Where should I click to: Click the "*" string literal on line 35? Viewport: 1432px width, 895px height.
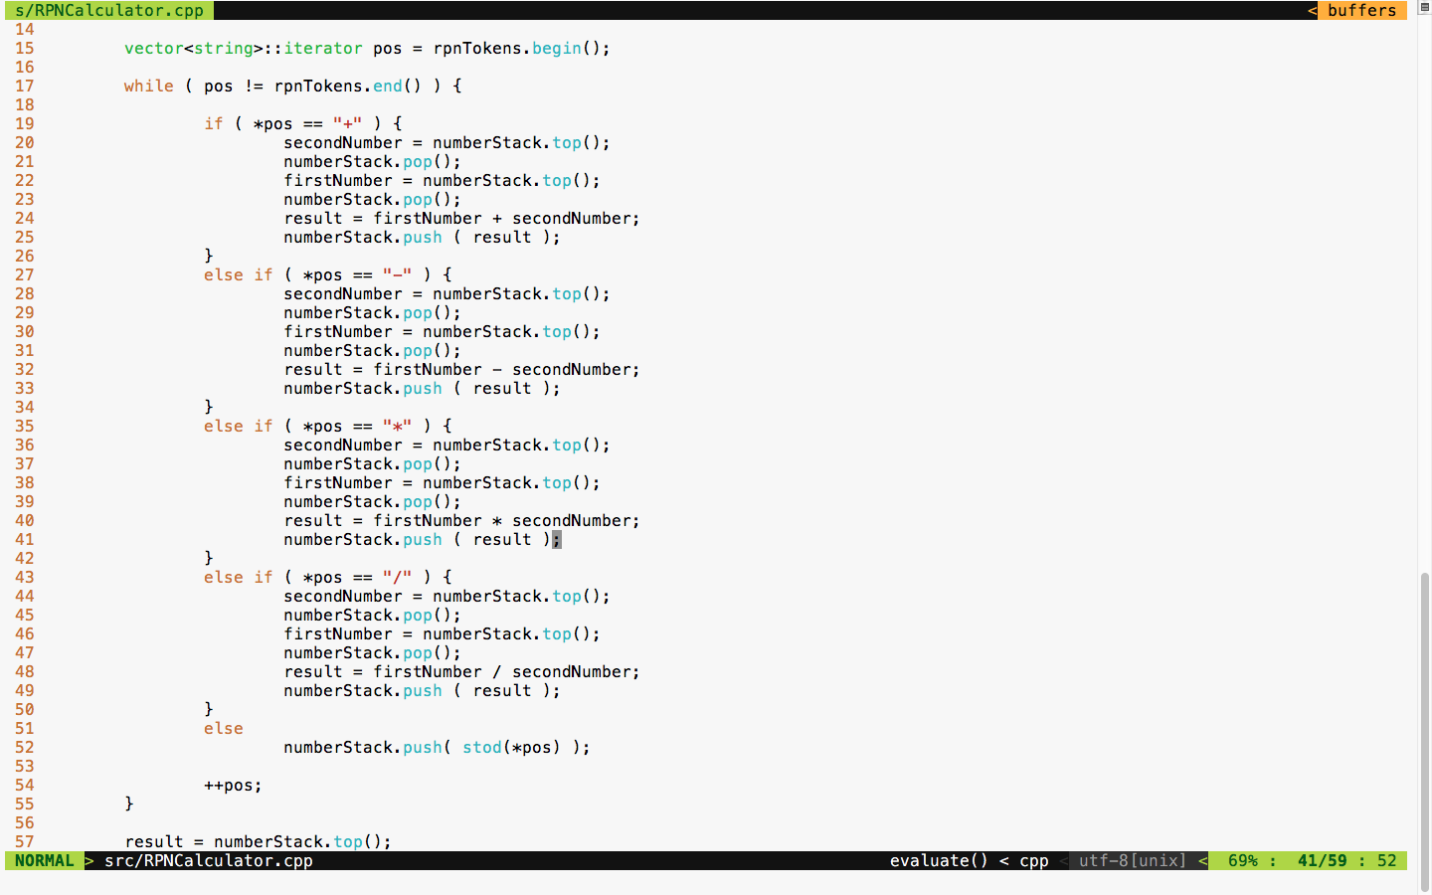[x=398, y=426]
